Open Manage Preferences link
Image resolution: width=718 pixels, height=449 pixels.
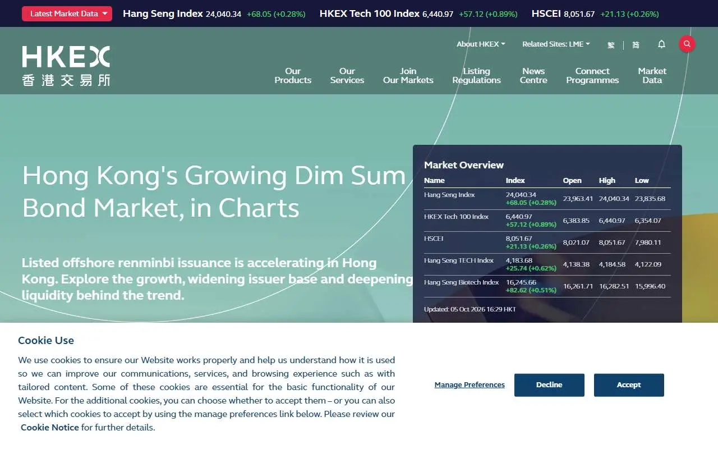[470, 385]
